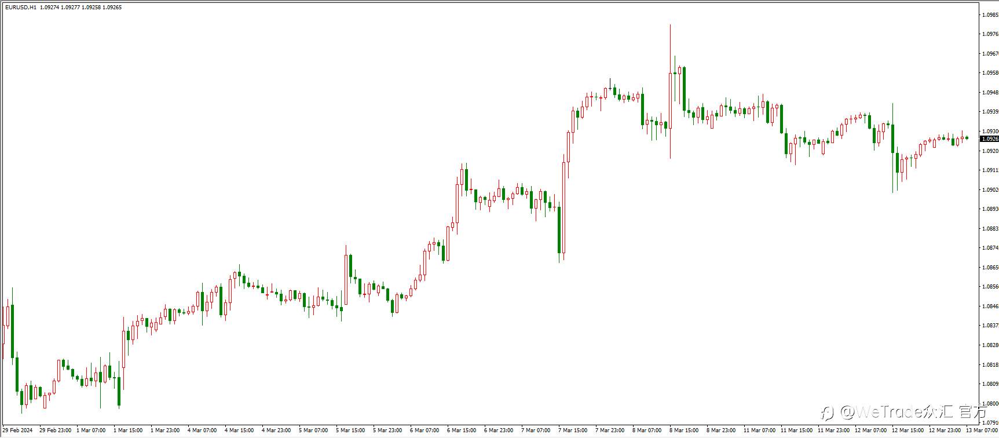
Task: Select the 6 Mar 15:00 time label
Action: (462, 430)
